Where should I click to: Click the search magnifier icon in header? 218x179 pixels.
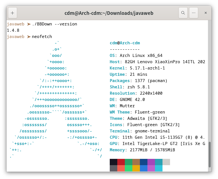coord(183,13)
